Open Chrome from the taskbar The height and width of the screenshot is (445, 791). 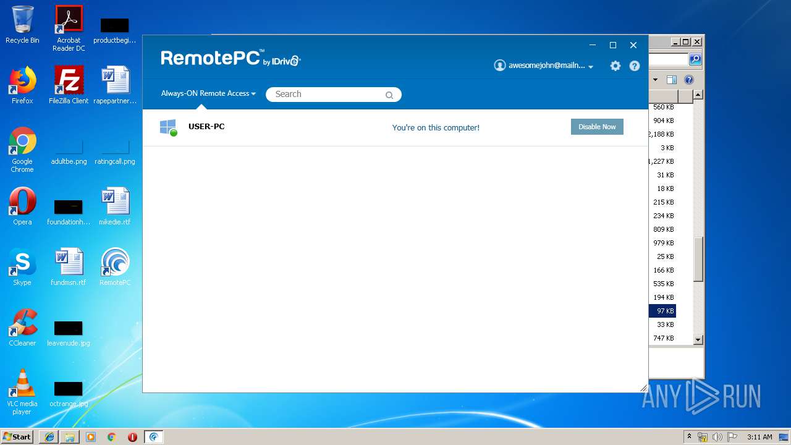112,437
